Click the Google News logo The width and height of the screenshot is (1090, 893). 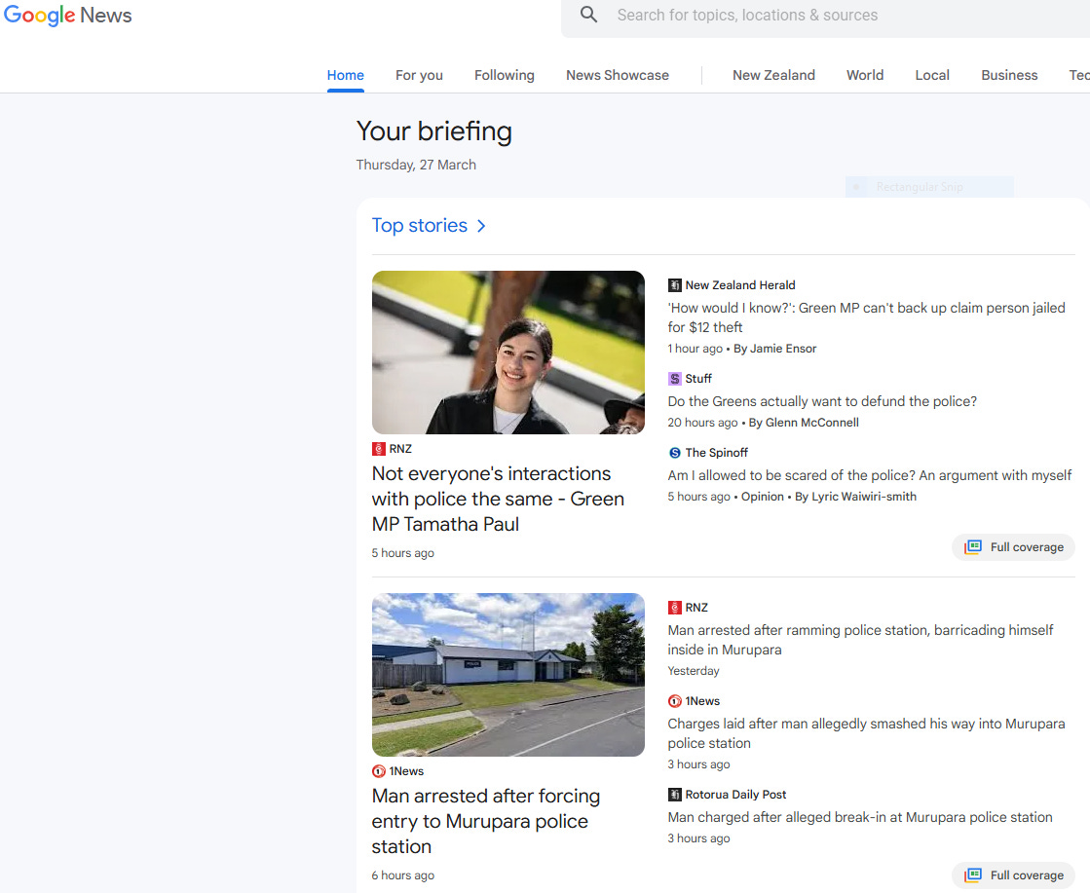point(67,16)
